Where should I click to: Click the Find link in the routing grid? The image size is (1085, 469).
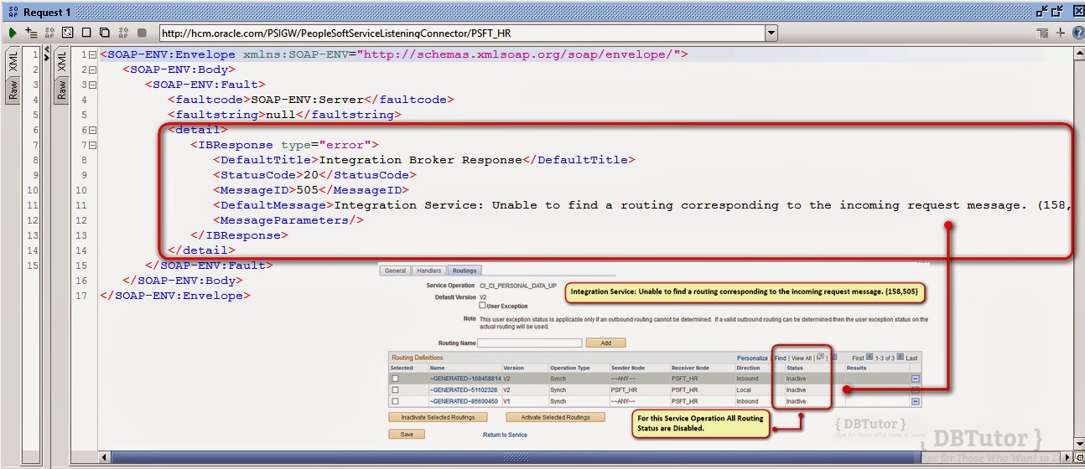click(781, 358)
